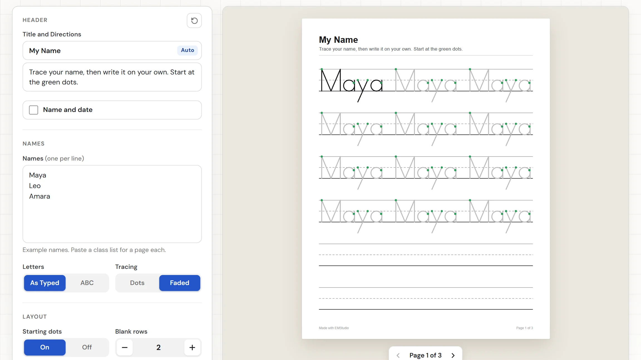The image size is (641, 360).
Task: Edit the directions text box
Action: tap(112, 77)
